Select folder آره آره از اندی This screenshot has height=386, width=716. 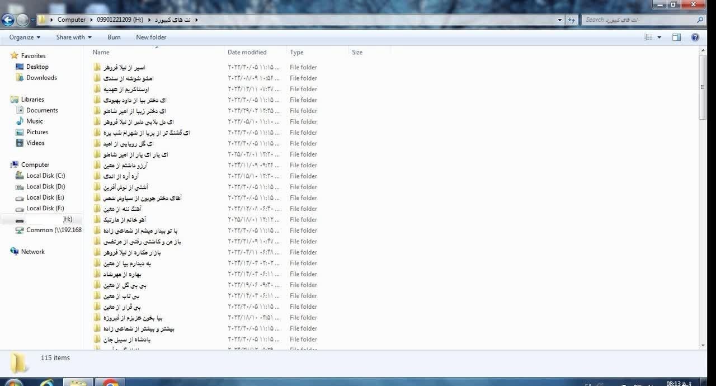pyautogui.click(x=116, y=176)
